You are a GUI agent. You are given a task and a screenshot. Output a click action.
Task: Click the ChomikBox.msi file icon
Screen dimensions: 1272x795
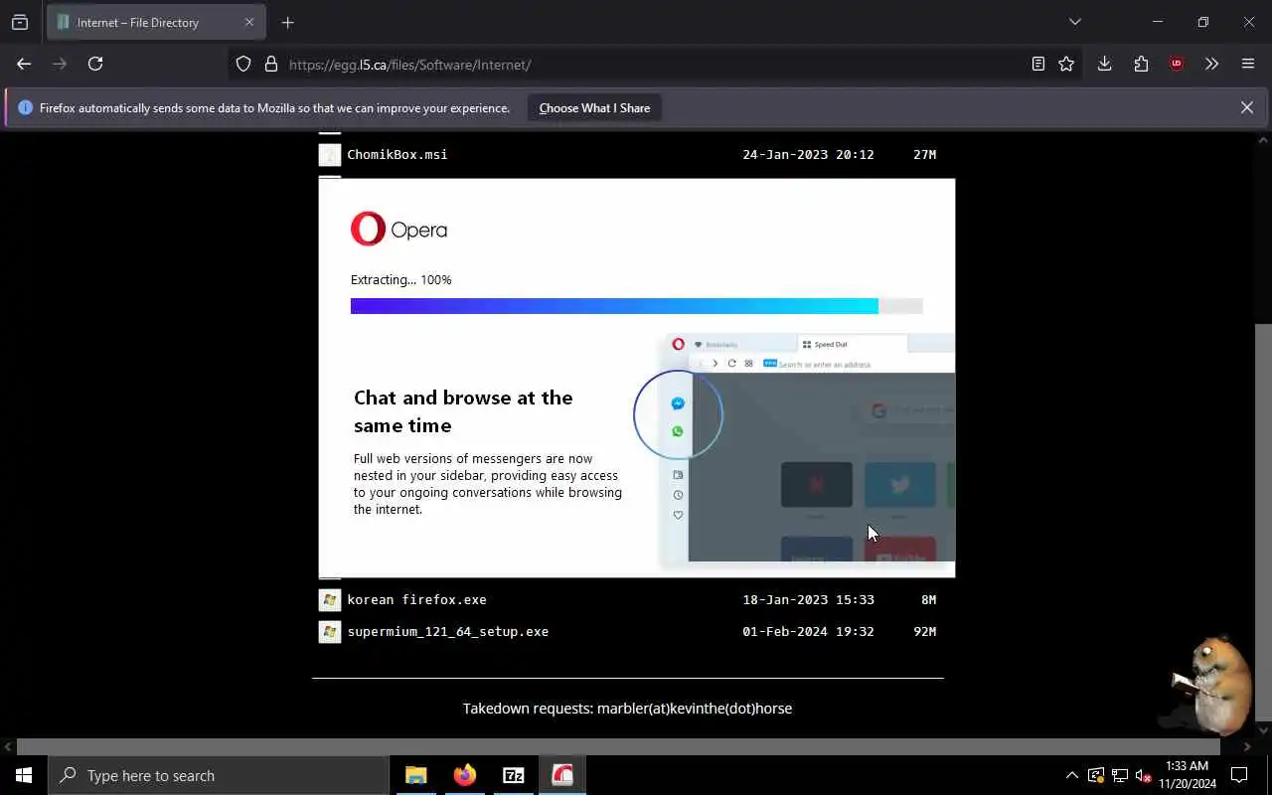tap(330, 155)
